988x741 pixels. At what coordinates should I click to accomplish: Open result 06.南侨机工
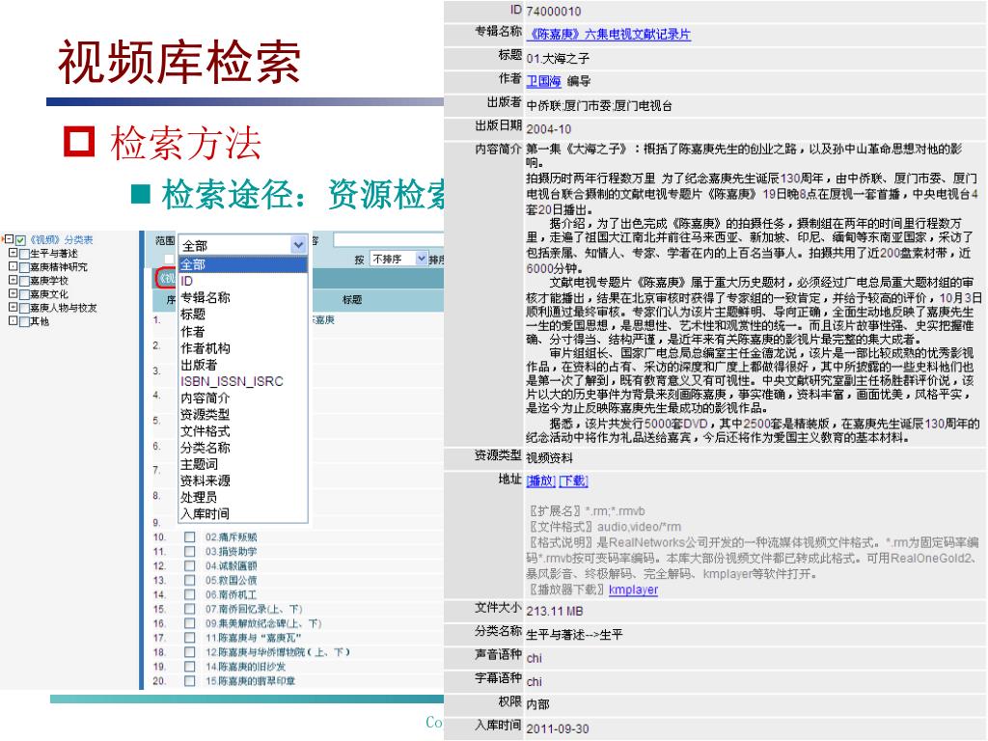point(231,594)
